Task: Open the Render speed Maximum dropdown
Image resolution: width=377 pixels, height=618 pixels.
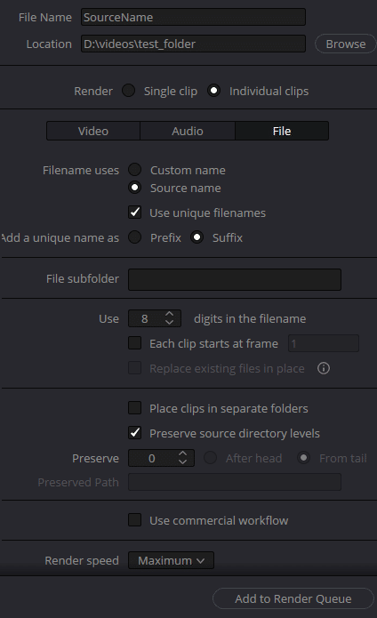Action: coord(171,560)
